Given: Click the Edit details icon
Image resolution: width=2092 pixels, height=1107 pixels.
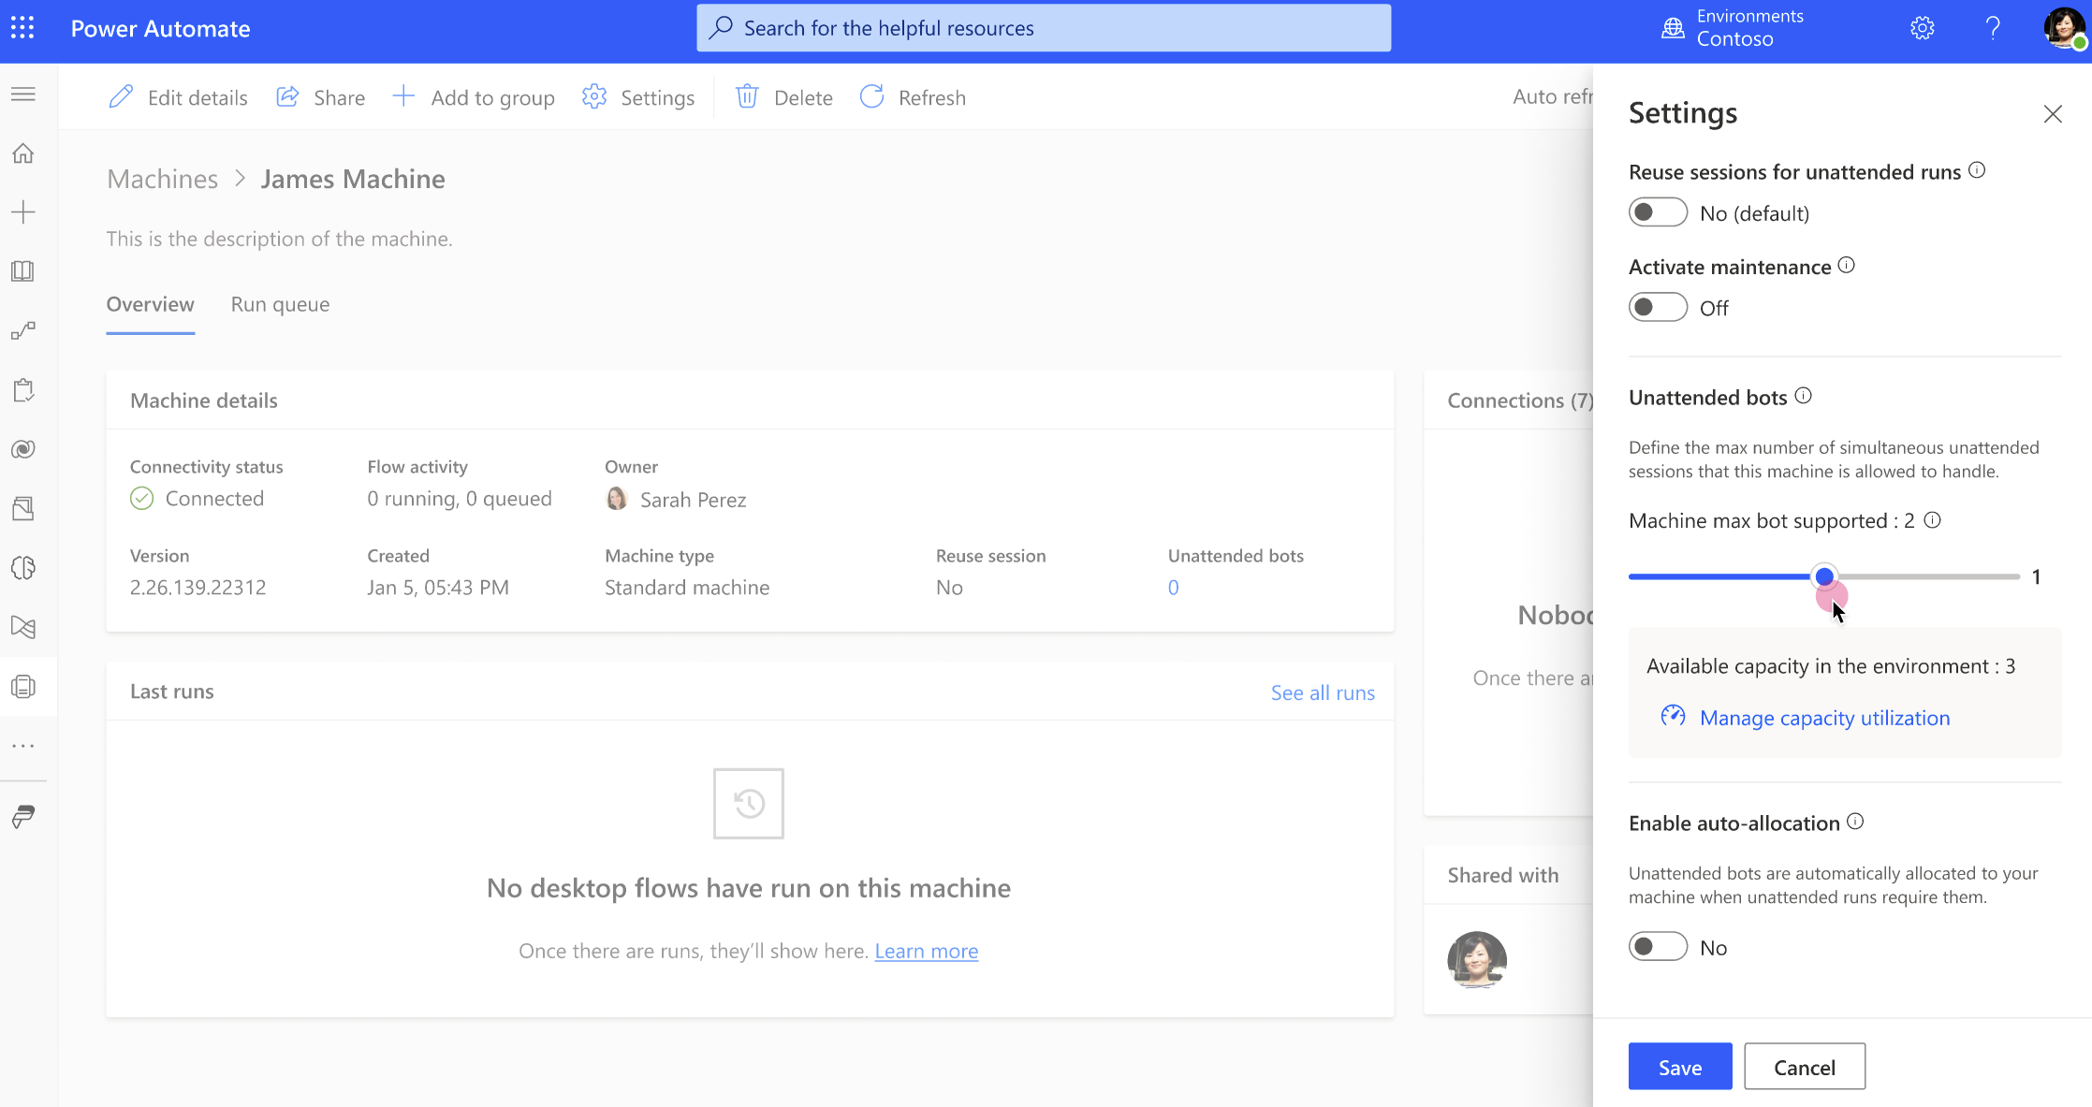Looking at the screenshot, I should [x=124, y=97].
